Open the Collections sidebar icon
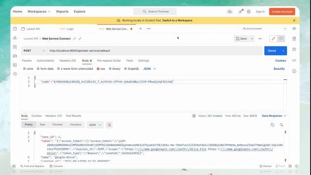This screenshot has width=311, height=175. coord(15,29)
